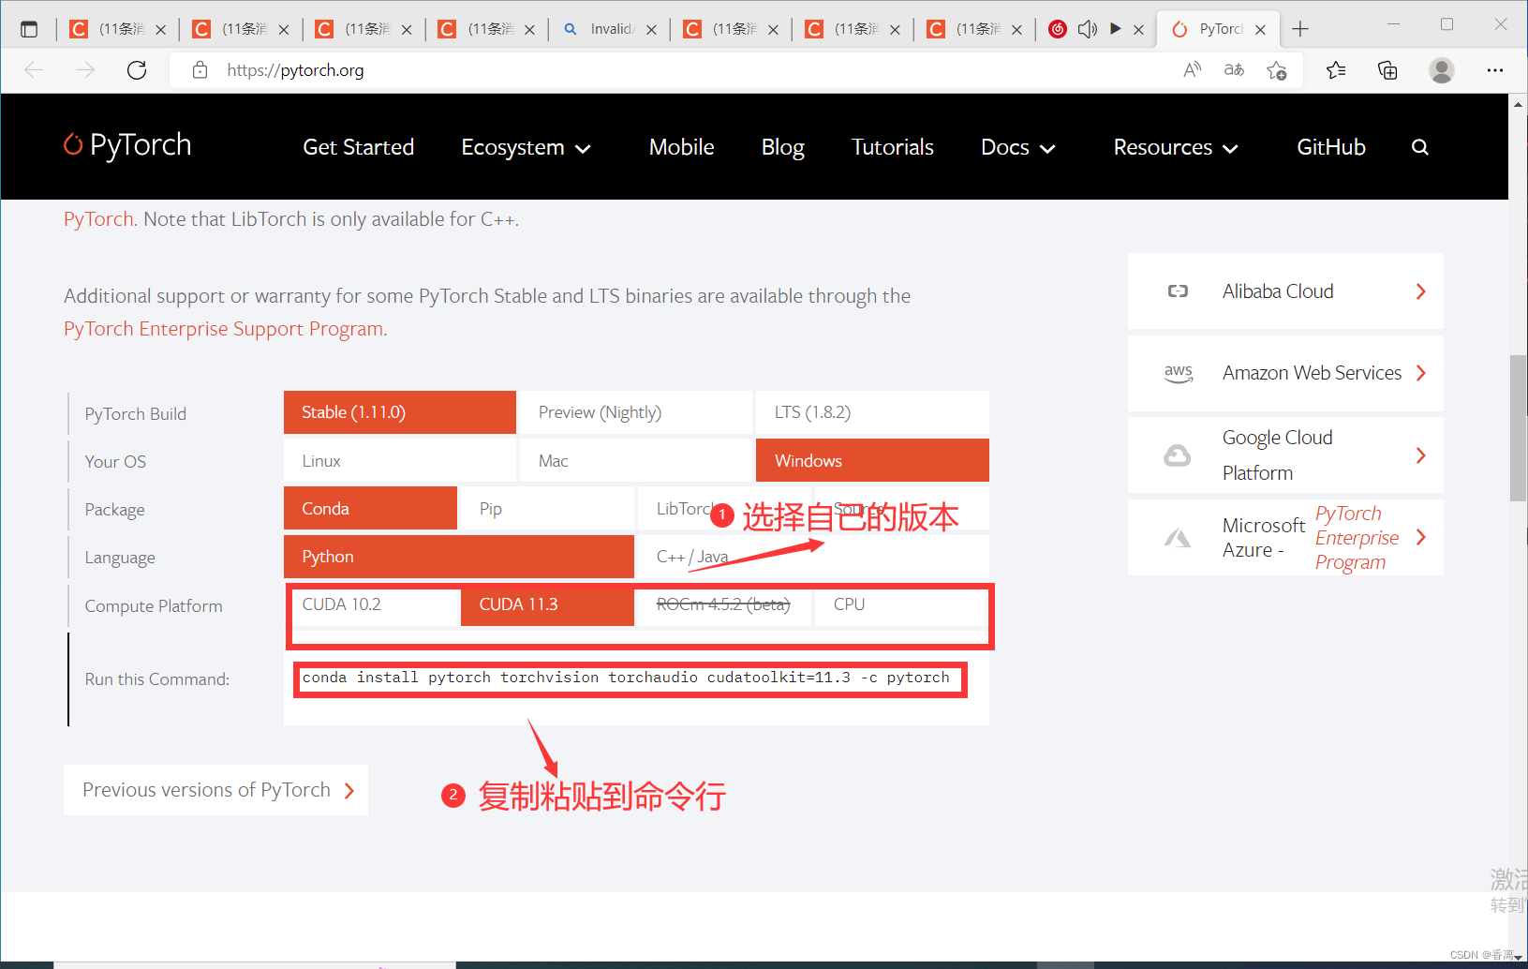Screen dimensions: 1528x969
Task: Reload the page with refresh icon
Action: pyautogui.click(x=137, y=70)
